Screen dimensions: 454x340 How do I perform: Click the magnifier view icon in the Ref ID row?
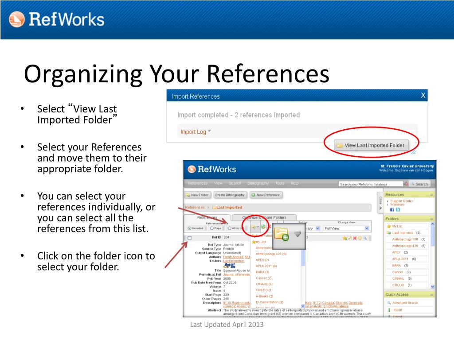point(365,238)
